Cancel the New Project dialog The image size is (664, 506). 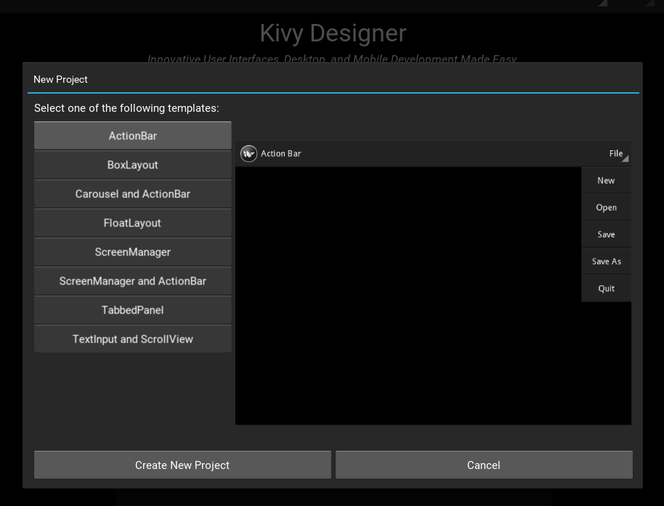tap(484, 465)
